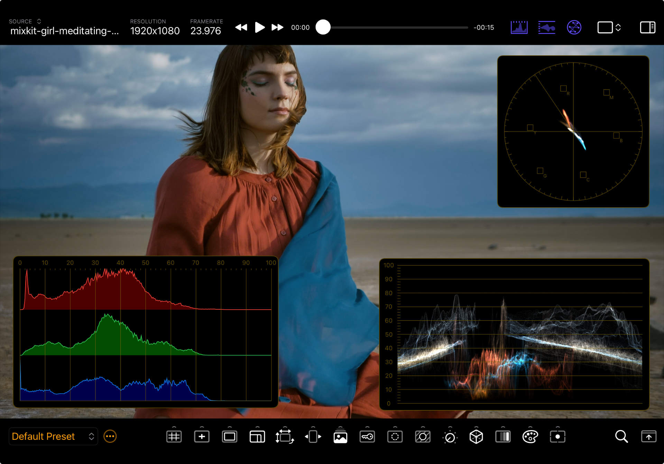Select the center crosshair marker tool

tap(202, 437)
